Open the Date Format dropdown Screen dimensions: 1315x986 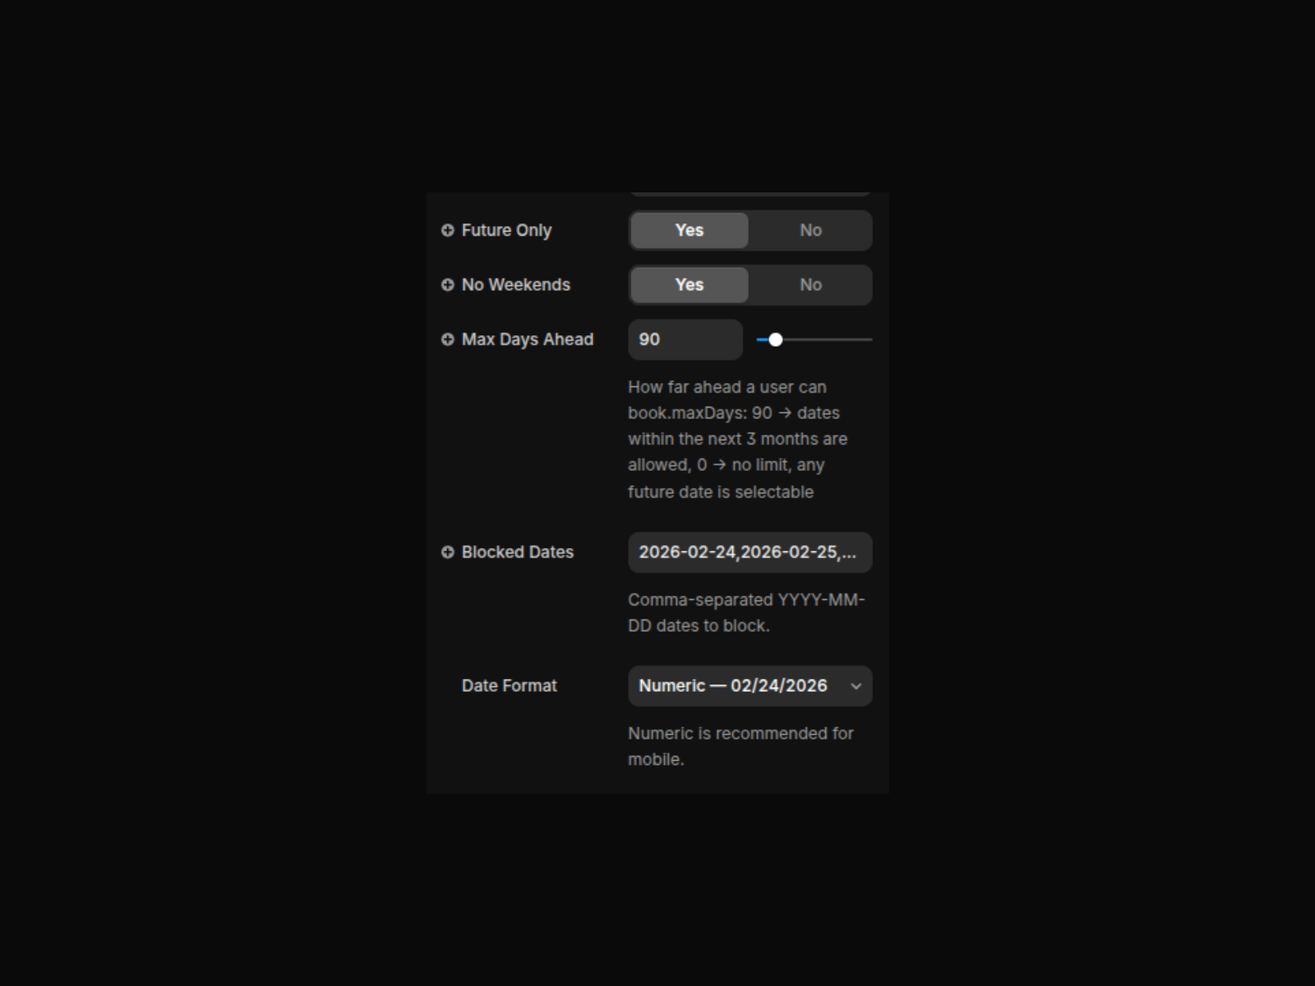[x=740, y=686]
